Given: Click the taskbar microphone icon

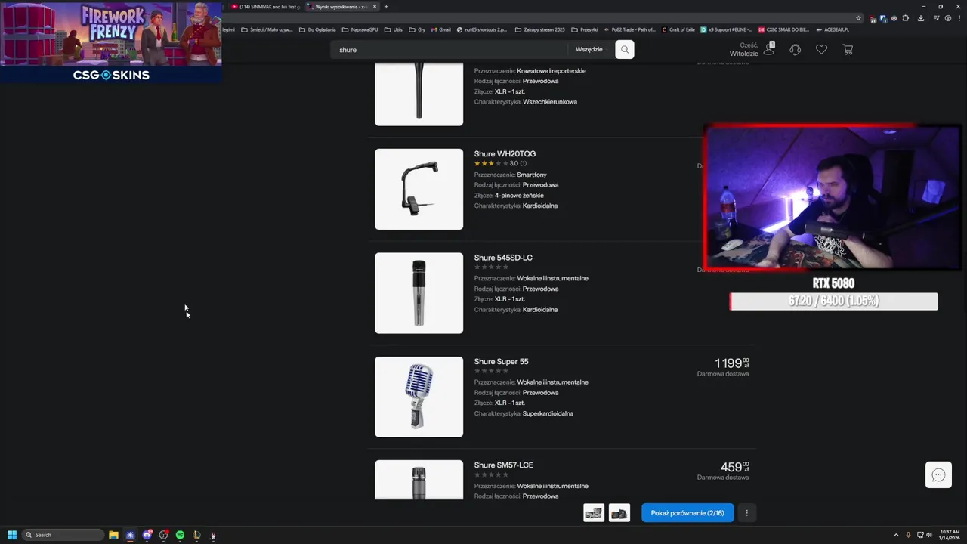Looking at the screenshot, I should (x=908, y=535).
